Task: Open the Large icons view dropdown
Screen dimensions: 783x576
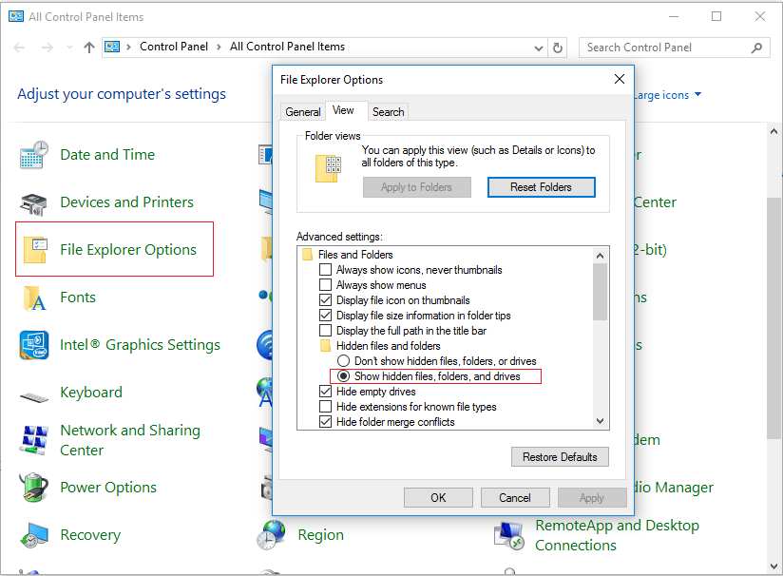Action: (x=697, y=95)
